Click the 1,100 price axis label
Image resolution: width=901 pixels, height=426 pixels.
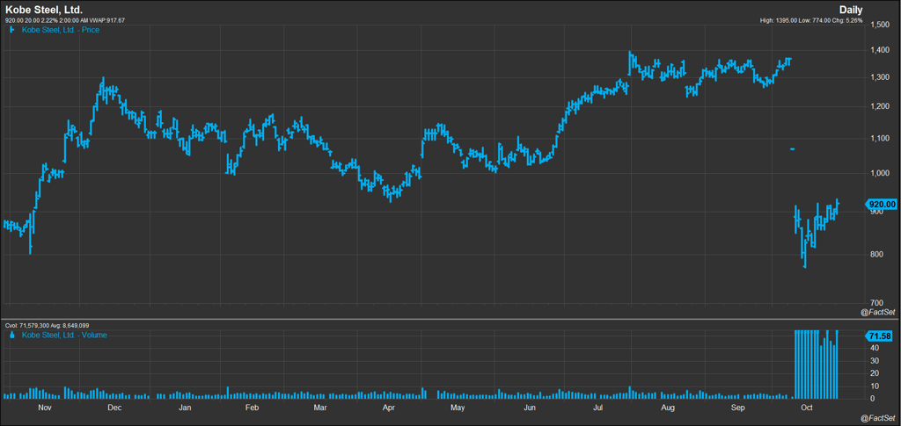pyautogui.click(x=880, y=138)
